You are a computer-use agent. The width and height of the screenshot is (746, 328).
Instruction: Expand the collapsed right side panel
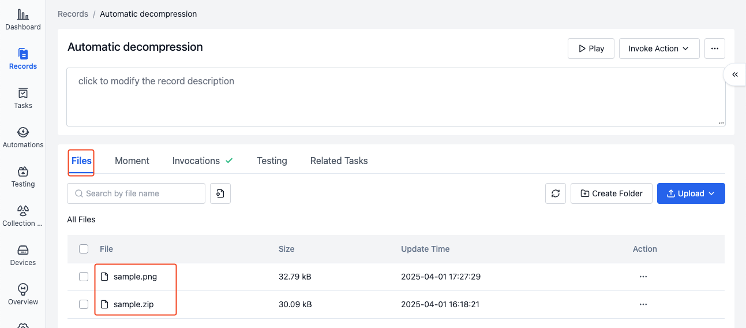point(735,74)
